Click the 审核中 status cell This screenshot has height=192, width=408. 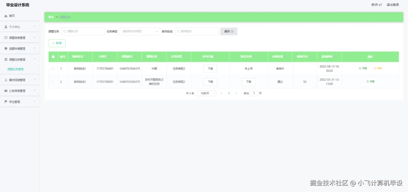point(280,69)
